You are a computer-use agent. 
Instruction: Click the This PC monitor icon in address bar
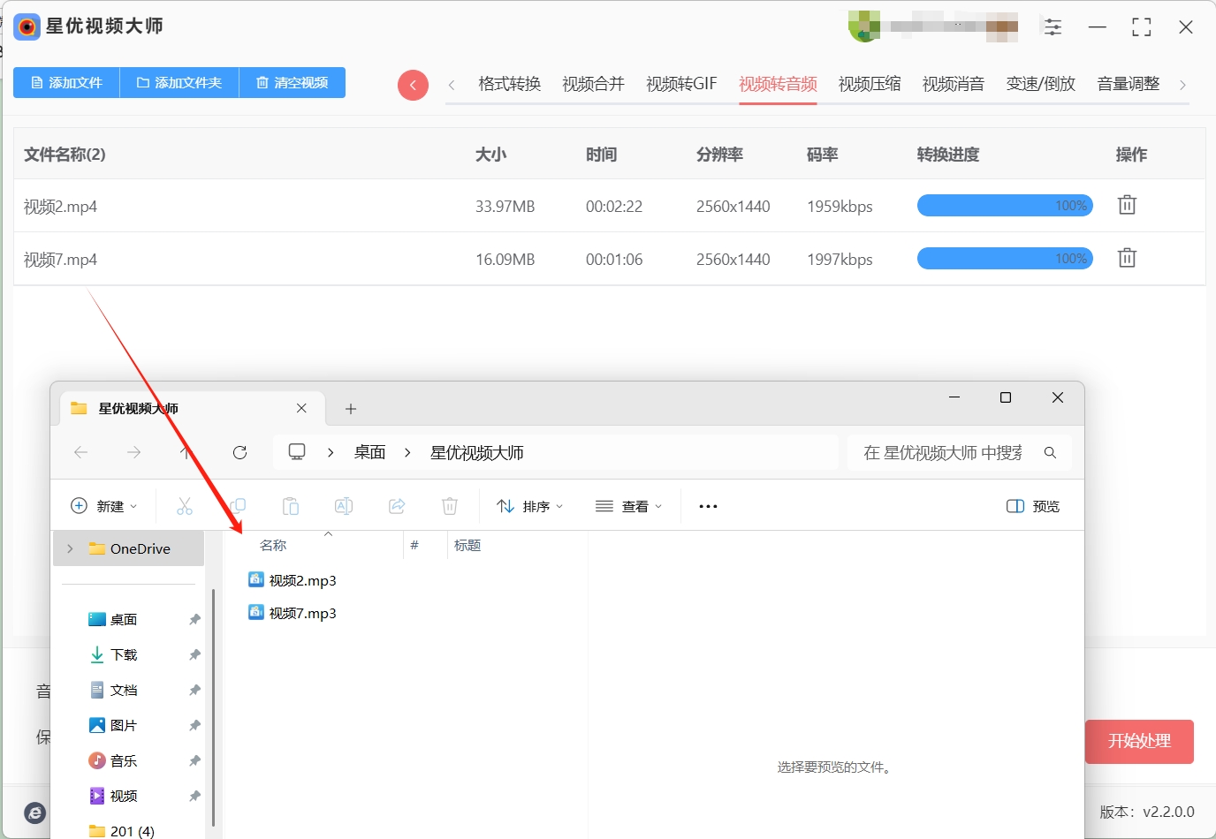(x=297, y=452)
